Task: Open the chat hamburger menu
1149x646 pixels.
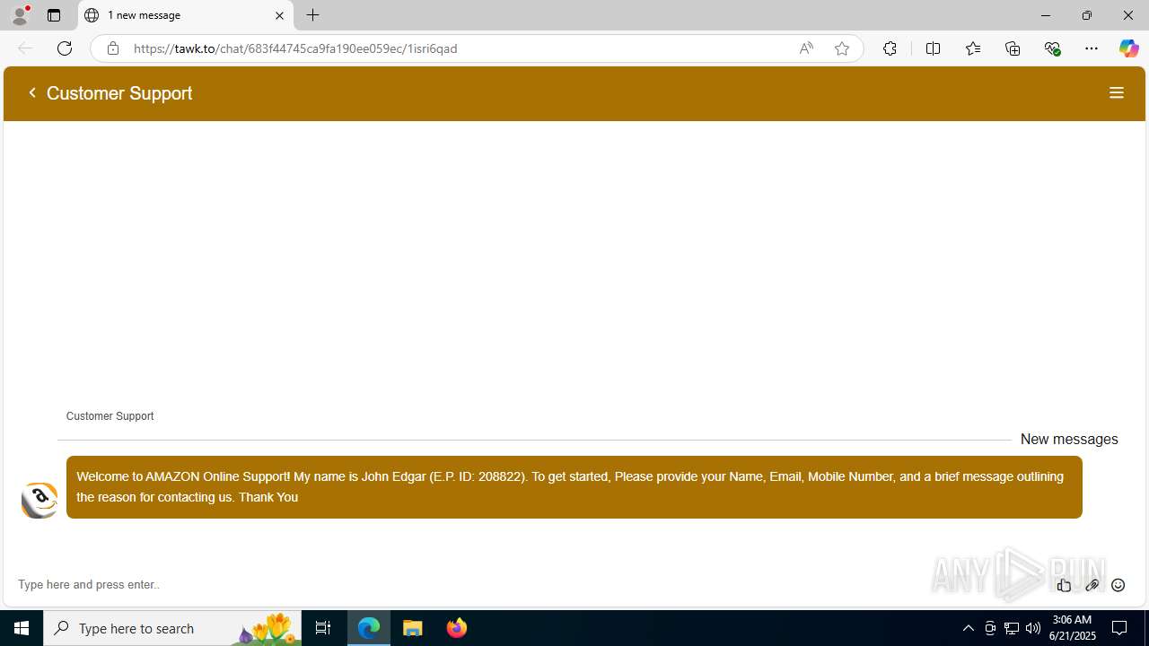Action: pos(1117,92)
